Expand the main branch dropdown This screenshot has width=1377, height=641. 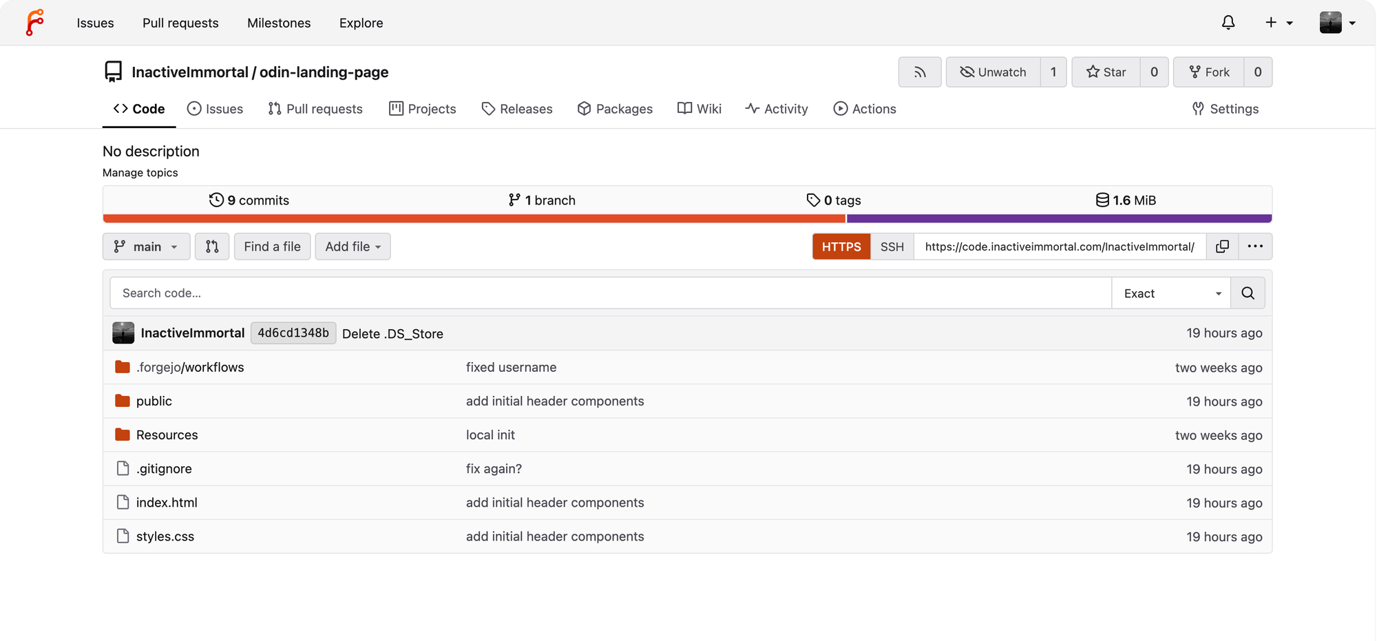(147, 246)
